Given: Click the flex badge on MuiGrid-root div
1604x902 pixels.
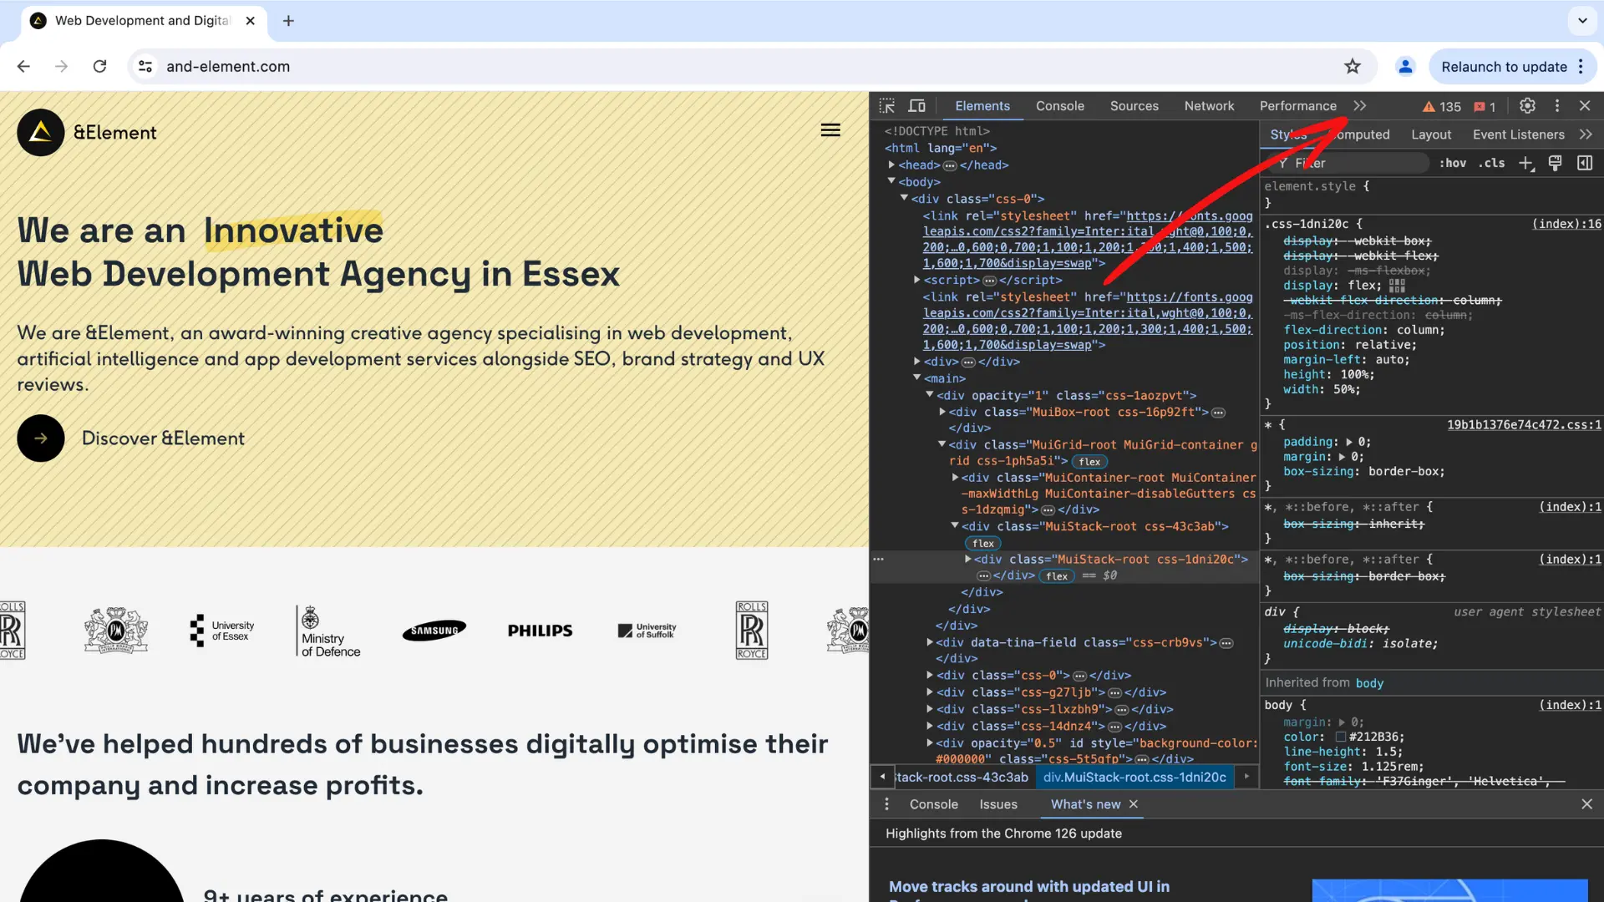Looking at the screenshot, I should 1089,461.
